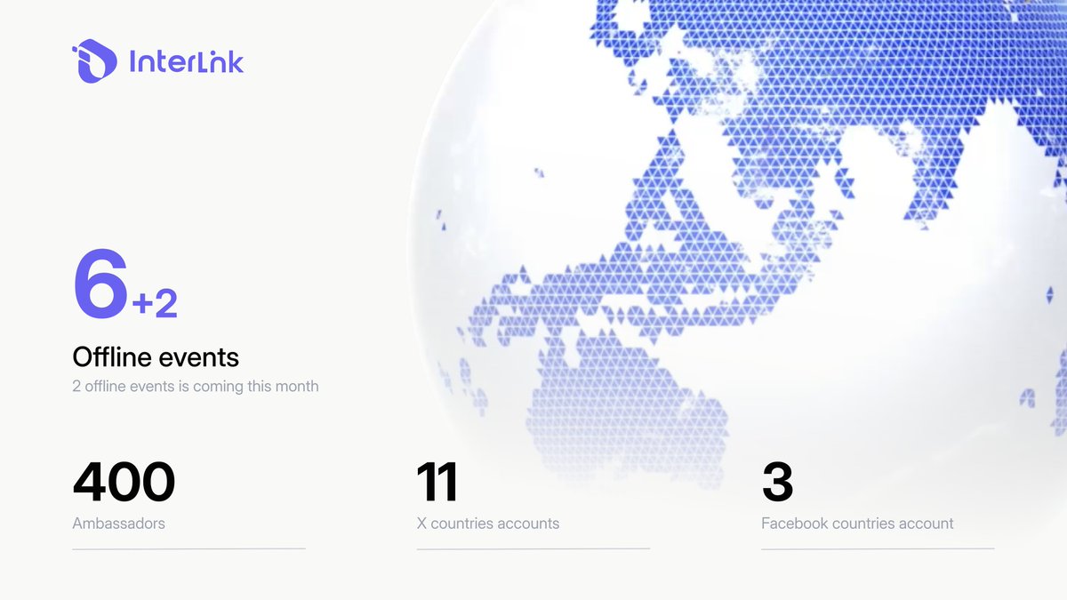Click the subtitle about 2 offline events coming
Viewport: 1067px width, 600px height.
coord(195,386)
